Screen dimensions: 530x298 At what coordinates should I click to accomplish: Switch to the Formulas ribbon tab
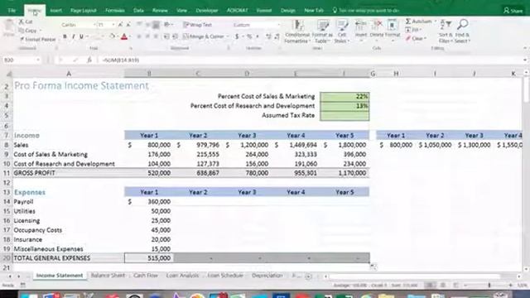115,11
